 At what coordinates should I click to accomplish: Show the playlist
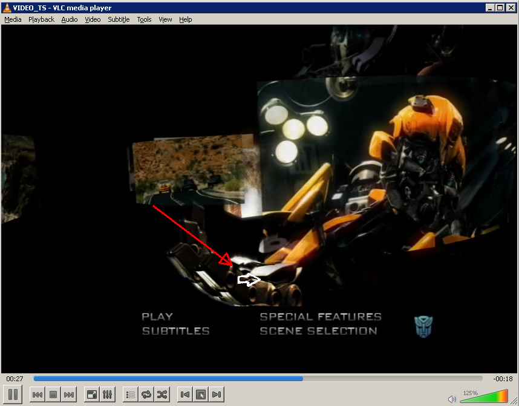coord(131,395)
